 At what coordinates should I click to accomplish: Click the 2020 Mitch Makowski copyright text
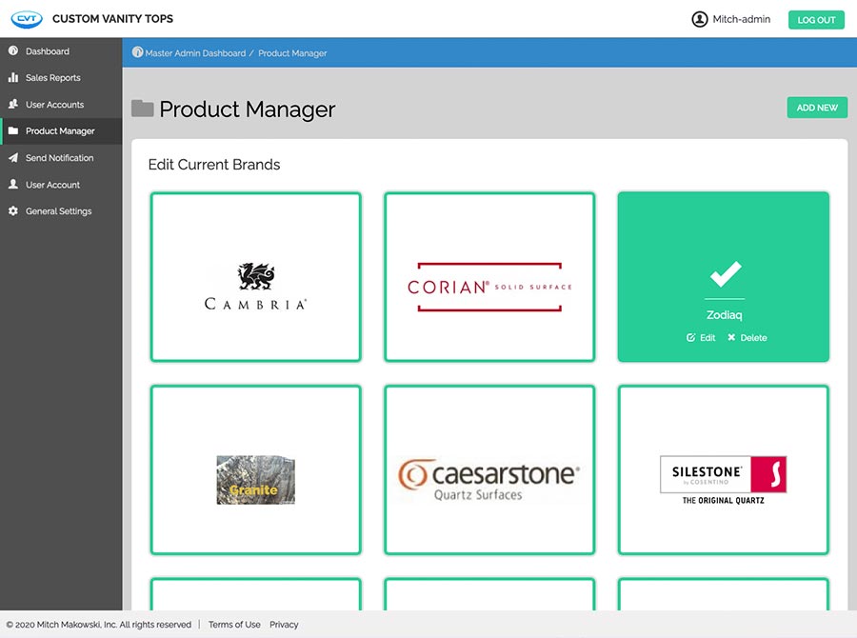click(99, 625)
